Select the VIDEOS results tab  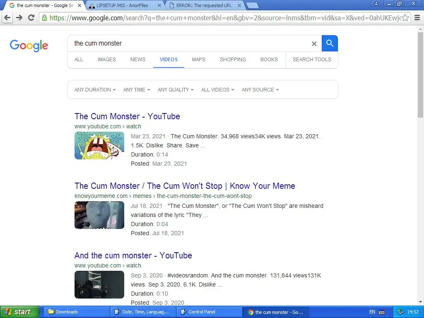click(x=169, y=60)
